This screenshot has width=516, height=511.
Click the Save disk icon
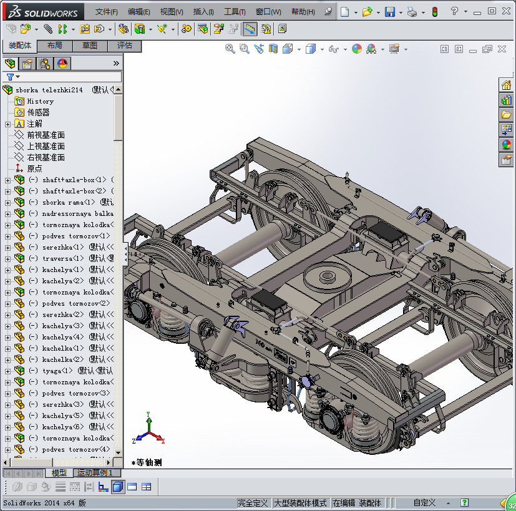pos(389,12)
